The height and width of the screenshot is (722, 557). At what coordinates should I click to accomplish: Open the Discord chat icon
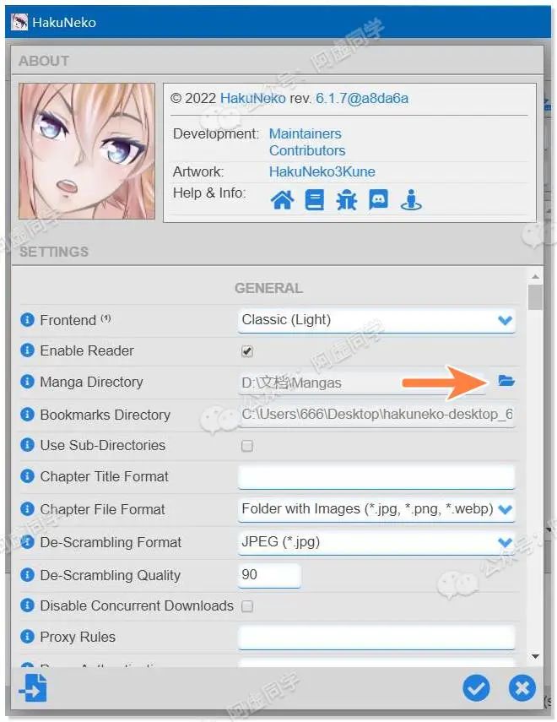[x=378, y=200]
